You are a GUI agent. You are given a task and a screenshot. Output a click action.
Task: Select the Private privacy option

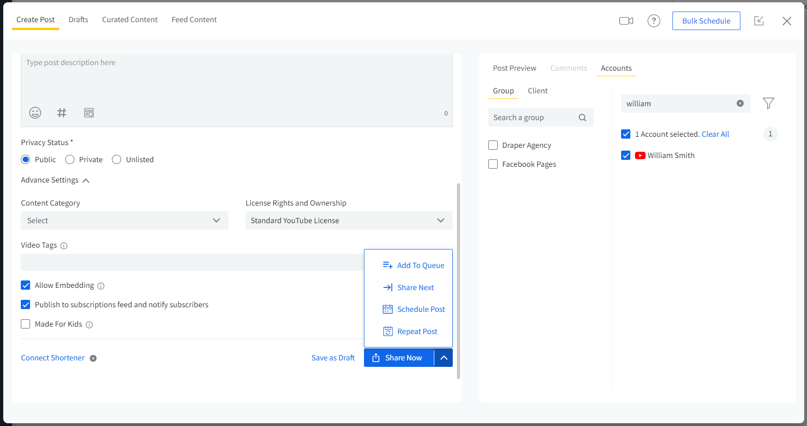(70, 159)
